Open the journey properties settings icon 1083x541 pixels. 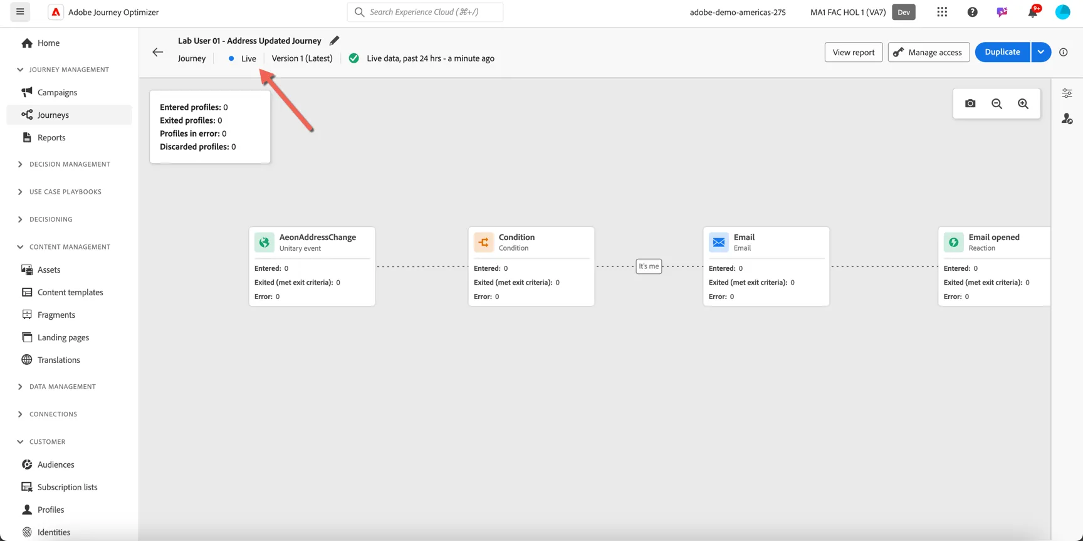point(1067,93)
